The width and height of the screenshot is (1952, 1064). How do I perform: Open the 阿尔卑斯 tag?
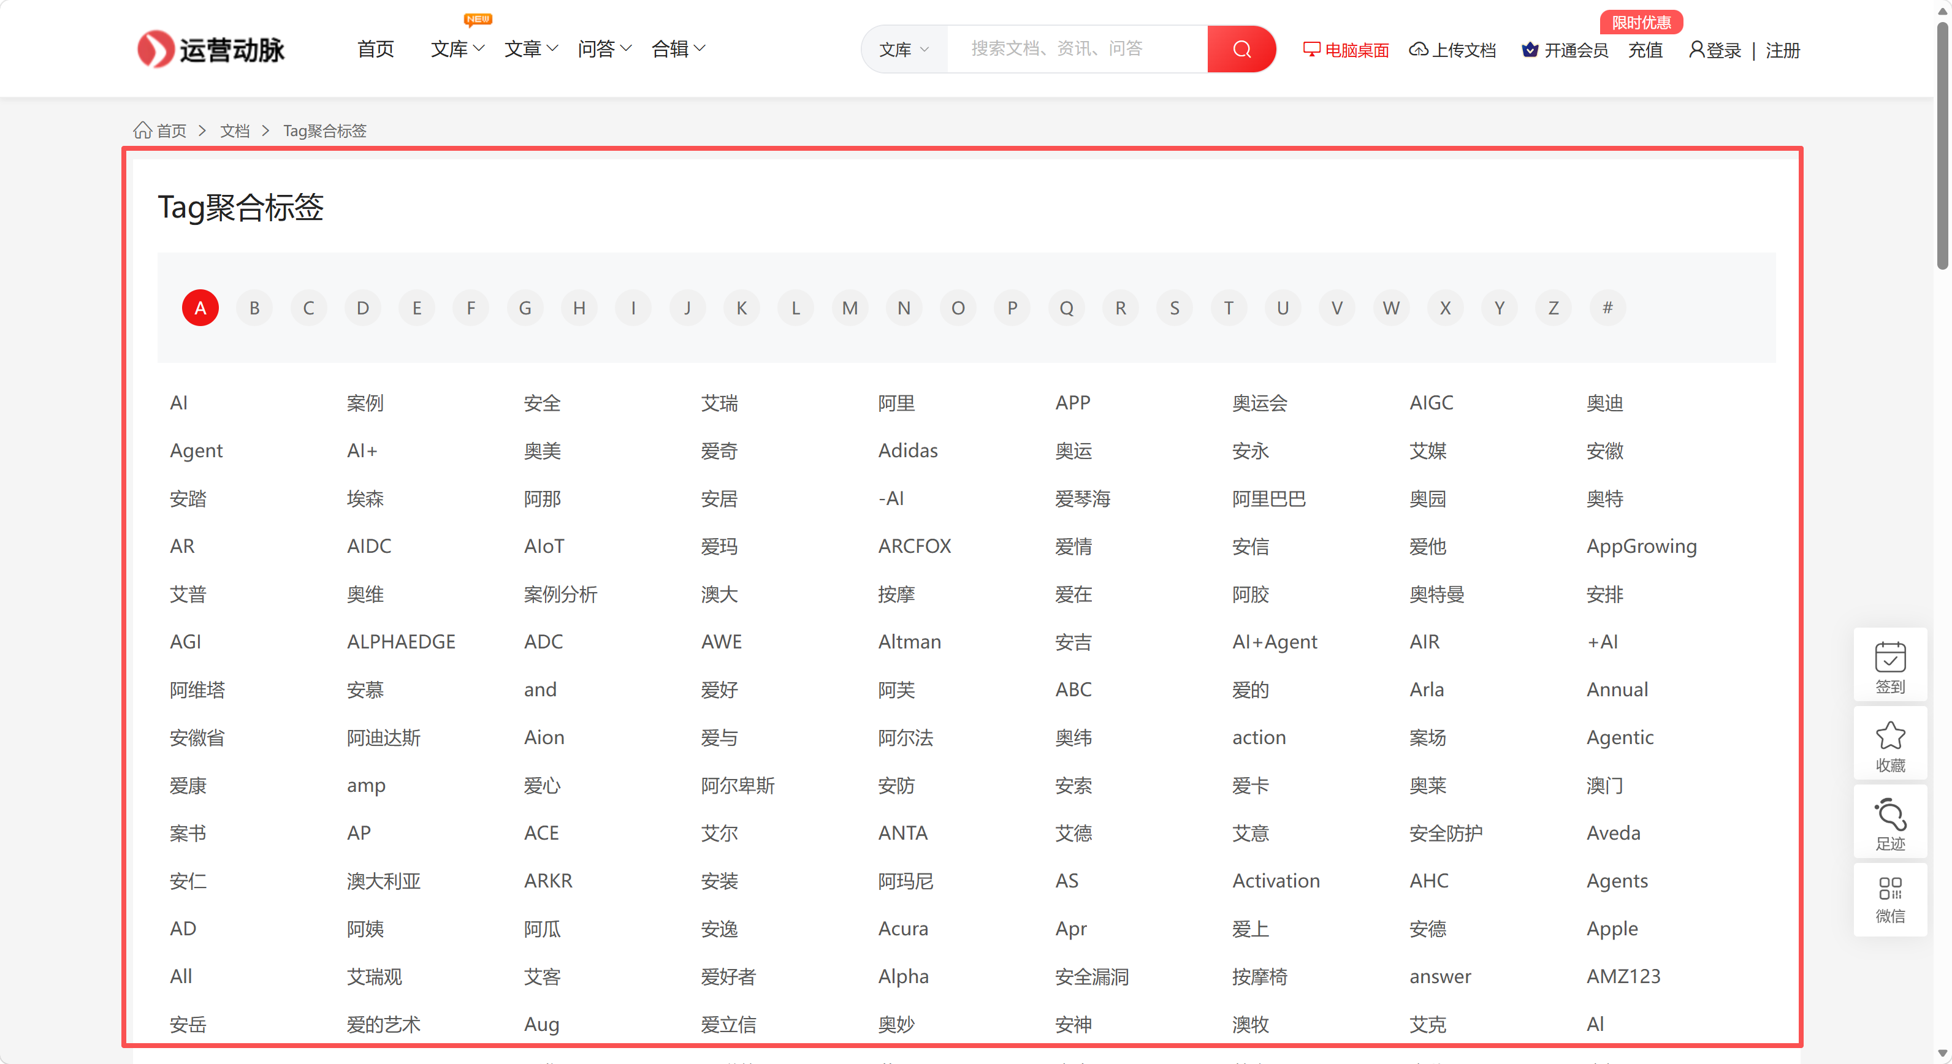point(738,785)
